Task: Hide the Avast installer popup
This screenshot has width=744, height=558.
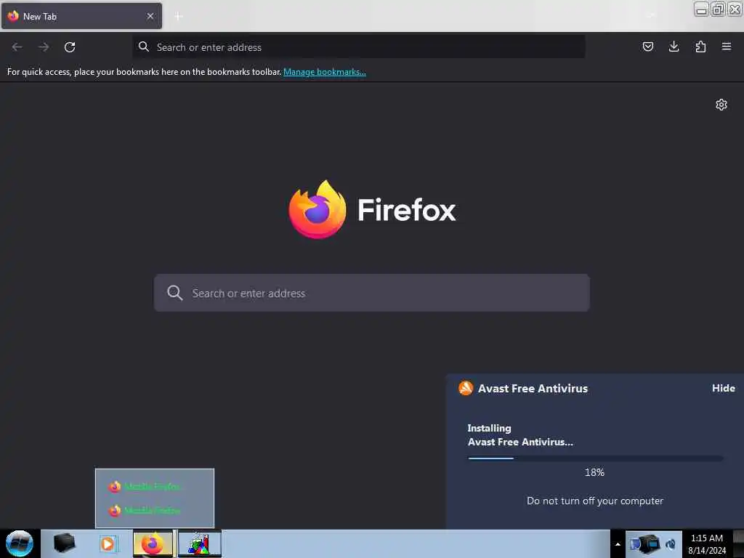Action: (723, 388)
